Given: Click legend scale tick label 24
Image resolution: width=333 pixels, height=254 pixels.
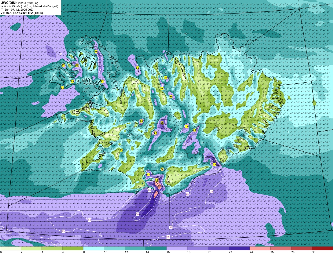Looking at the screenshot, I should pyautogui.click(x=251, y=252).
